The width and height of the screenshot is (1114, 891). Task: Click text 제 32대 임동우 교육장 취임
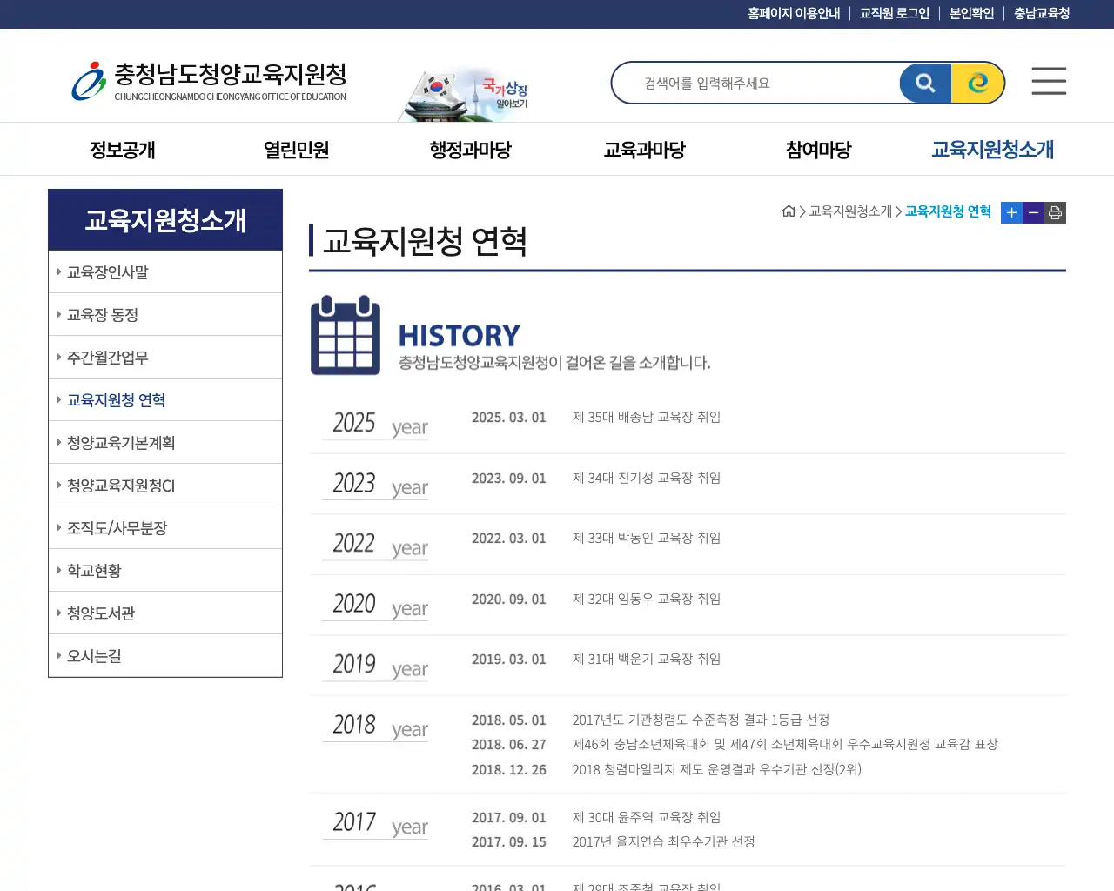point(647,600)
